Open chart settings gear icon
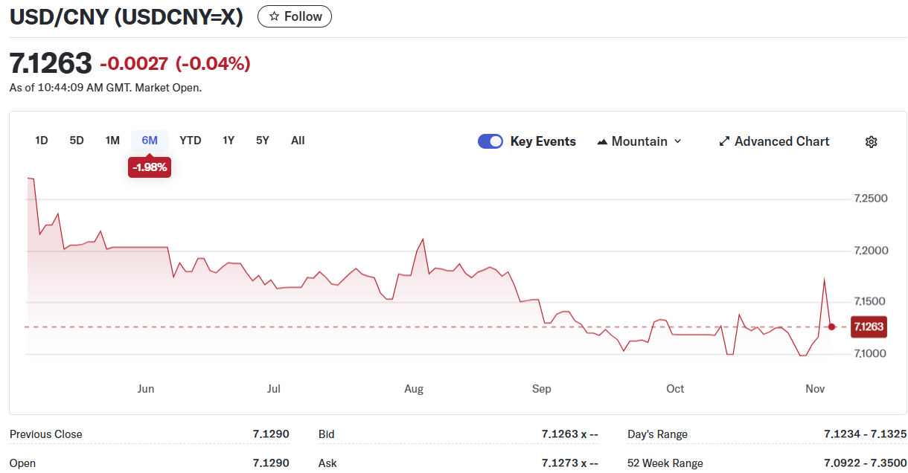The width and height of the screenshot is (908, 473). tap(872, 142)
